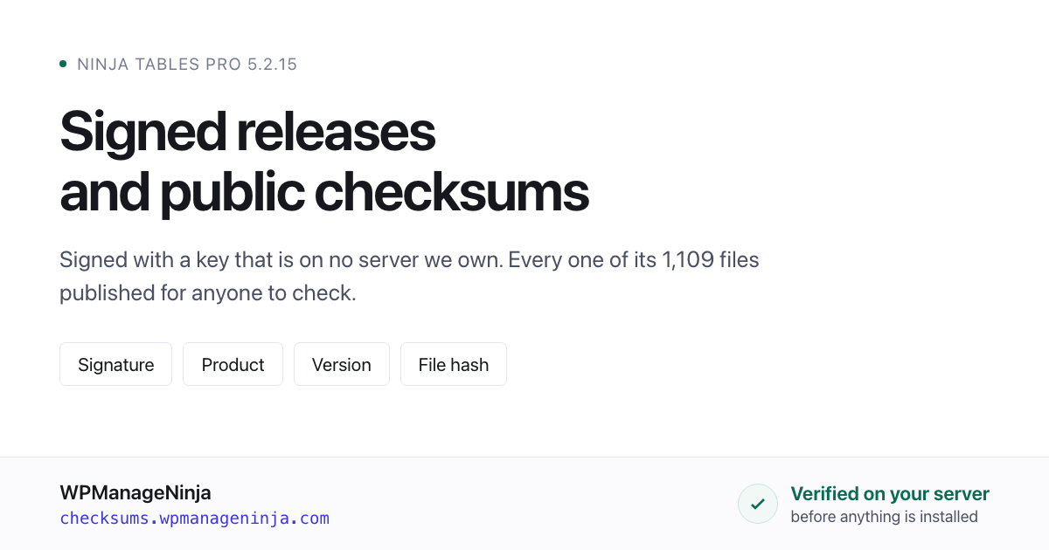Click the Signature chip
1049x550 pixels.
[x=115, y=364]
